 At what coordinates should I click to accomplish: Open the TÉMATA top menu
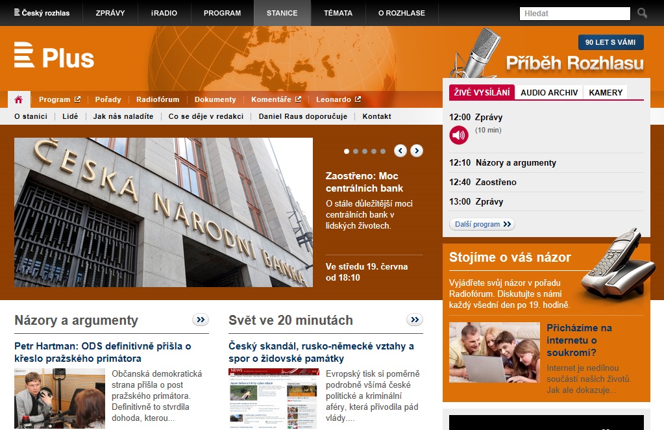[338, 13]
